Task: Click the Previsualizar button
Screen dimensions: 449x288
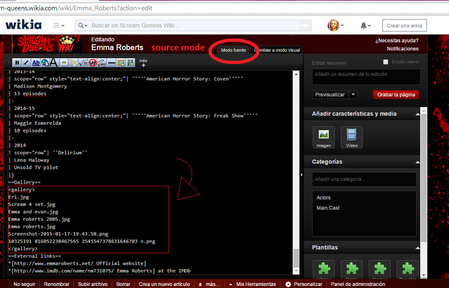Action: [330, 95]
